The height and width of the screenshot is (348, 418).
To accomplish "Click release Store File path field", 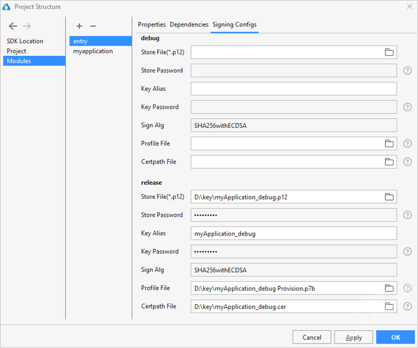I will (293, 197).
